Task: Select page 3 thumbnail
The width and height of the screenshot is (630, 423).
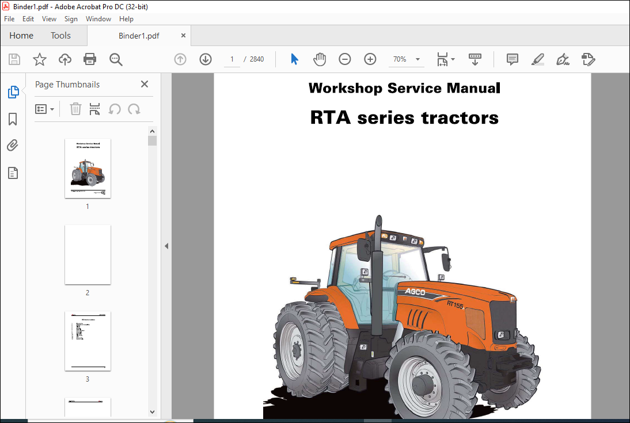Action: [88, 341]
